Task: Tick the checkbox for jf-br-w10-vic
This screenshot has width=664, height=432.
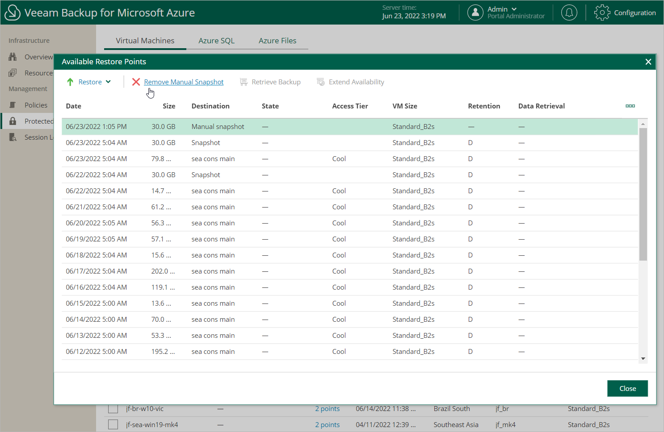Action: (113, 409)
